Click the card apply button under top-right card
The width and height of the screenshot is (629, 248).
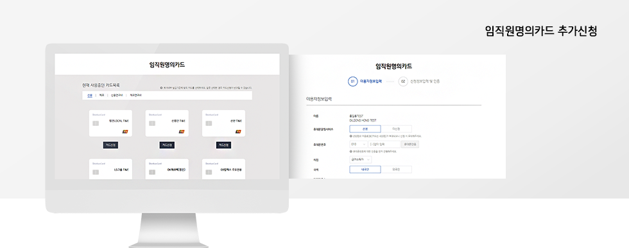[x=224, y=145]
